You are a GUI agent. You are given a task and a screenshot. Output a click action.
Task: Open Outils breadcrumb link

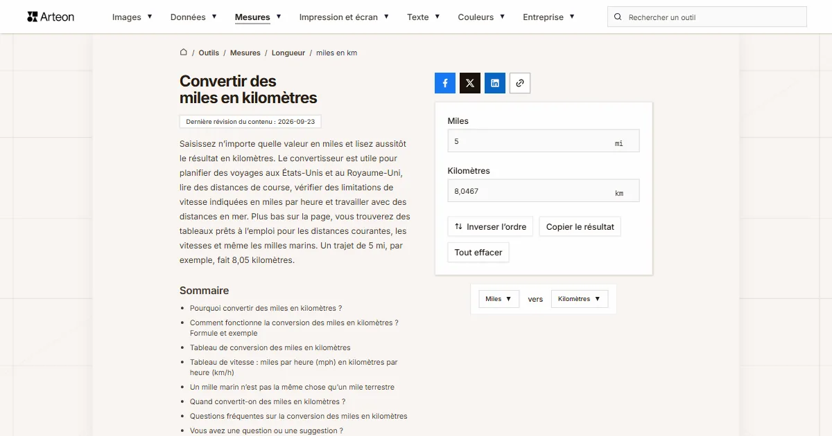(209, 53)
